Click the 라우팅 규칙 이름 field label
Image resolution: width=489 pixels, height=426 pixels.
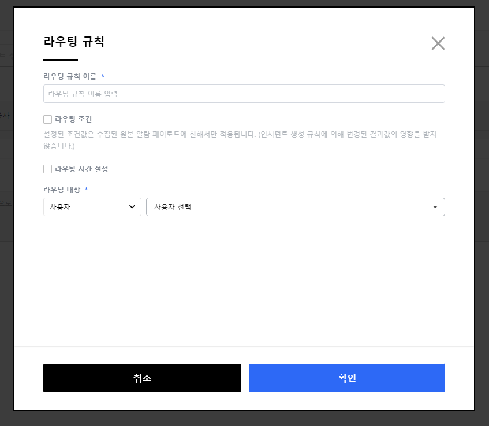tap(70, 76)
